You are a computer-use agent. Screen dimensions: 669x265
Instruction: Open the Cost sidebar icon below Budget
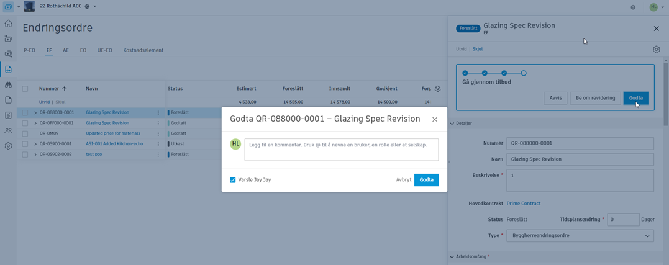click(x=8, y=53)
